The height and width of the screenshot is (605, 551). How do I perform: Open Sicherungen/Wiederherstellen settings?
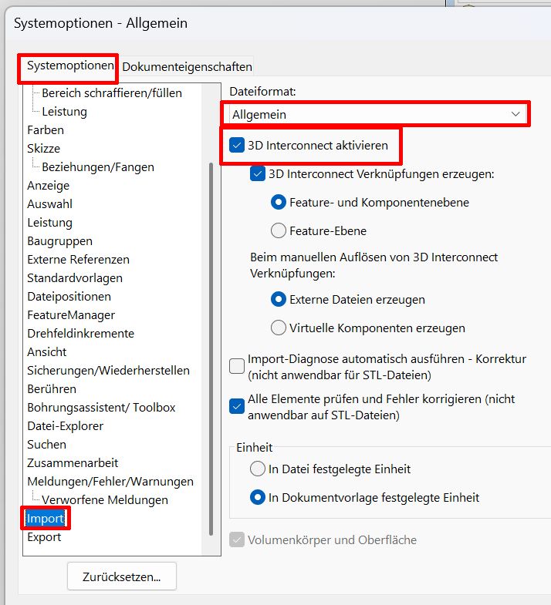109,371
